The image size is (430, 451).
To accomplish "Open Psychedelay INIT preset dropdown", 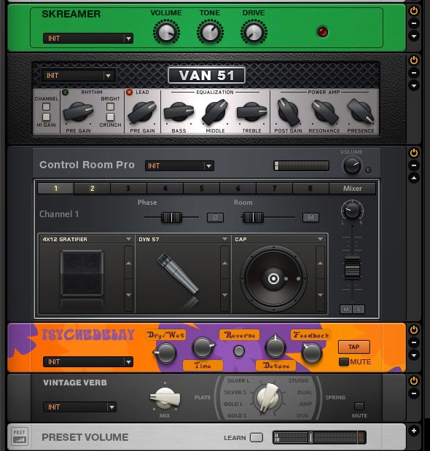I will (88, 361).
